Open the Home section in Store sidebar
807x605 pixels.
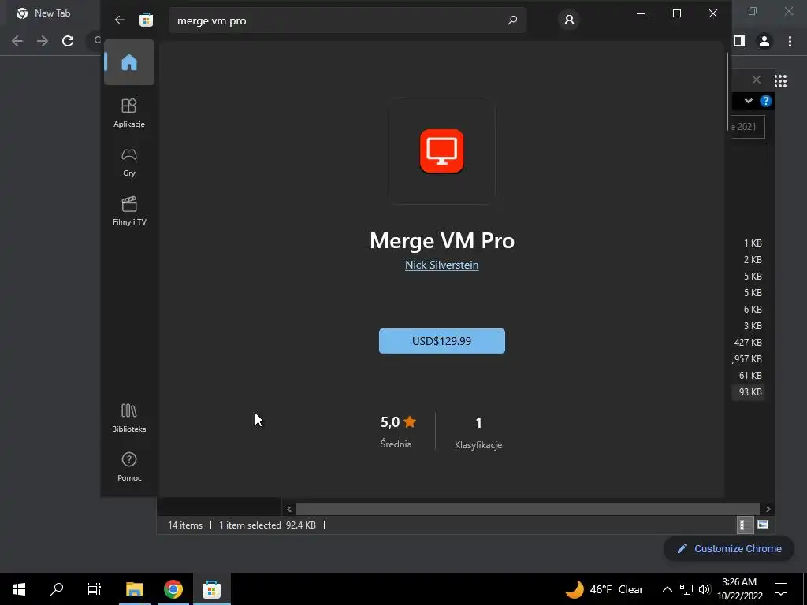129,62
